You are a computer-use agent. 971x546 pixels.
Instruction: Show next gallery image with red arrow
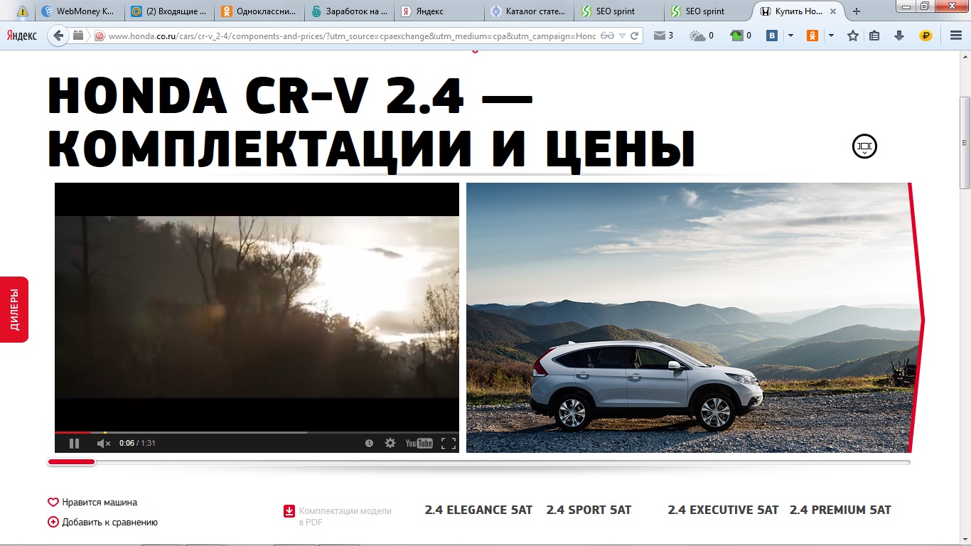click(x=917, y=318)
